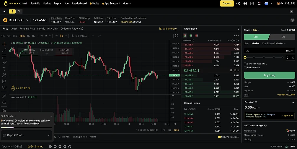Click the Qty input field
Image resolution: width=297 pixels, height=149 pixels.
(x=269, y=51)
